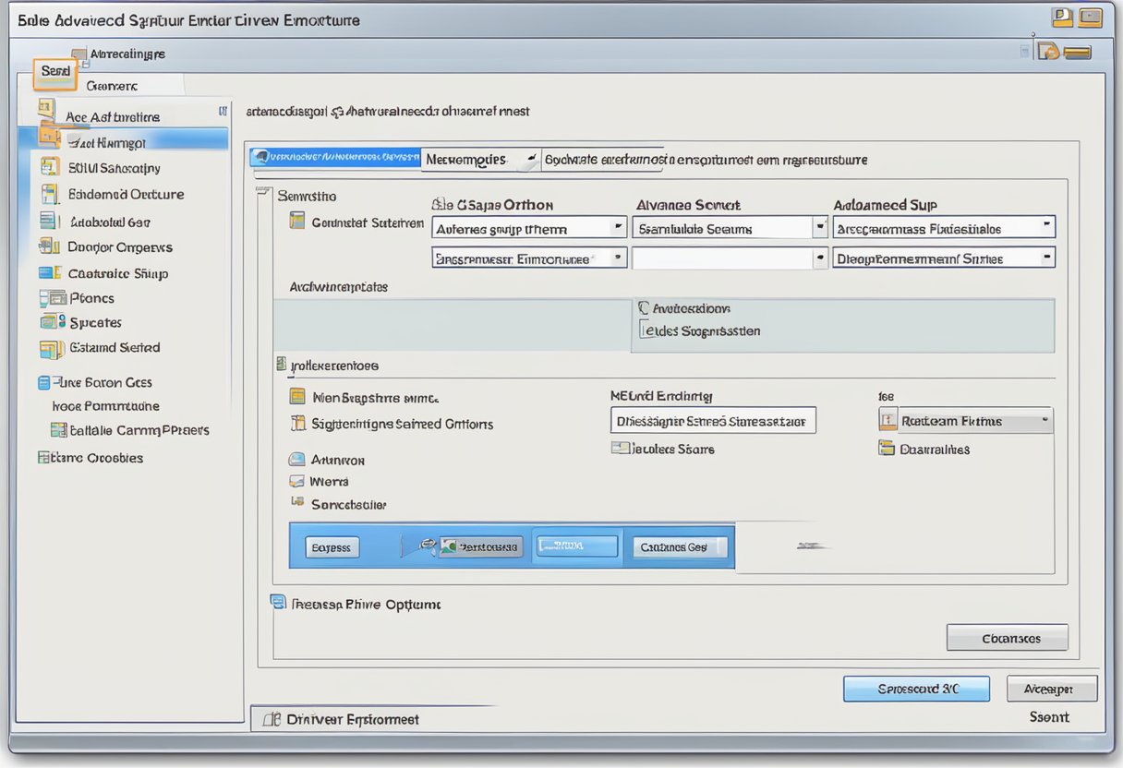Check the New Snapshot name option
This screenshot has height=768, width=1123.
(x=297, y=397)
